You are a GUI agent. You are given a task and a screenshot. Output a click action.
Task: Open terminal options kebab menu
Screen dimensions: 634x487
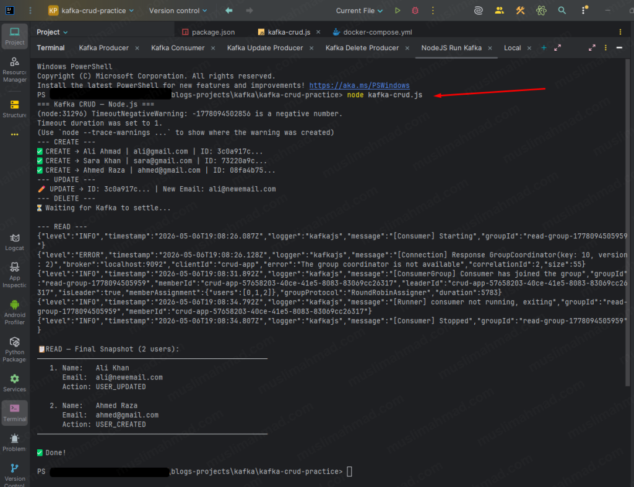[x=606, y=48]
